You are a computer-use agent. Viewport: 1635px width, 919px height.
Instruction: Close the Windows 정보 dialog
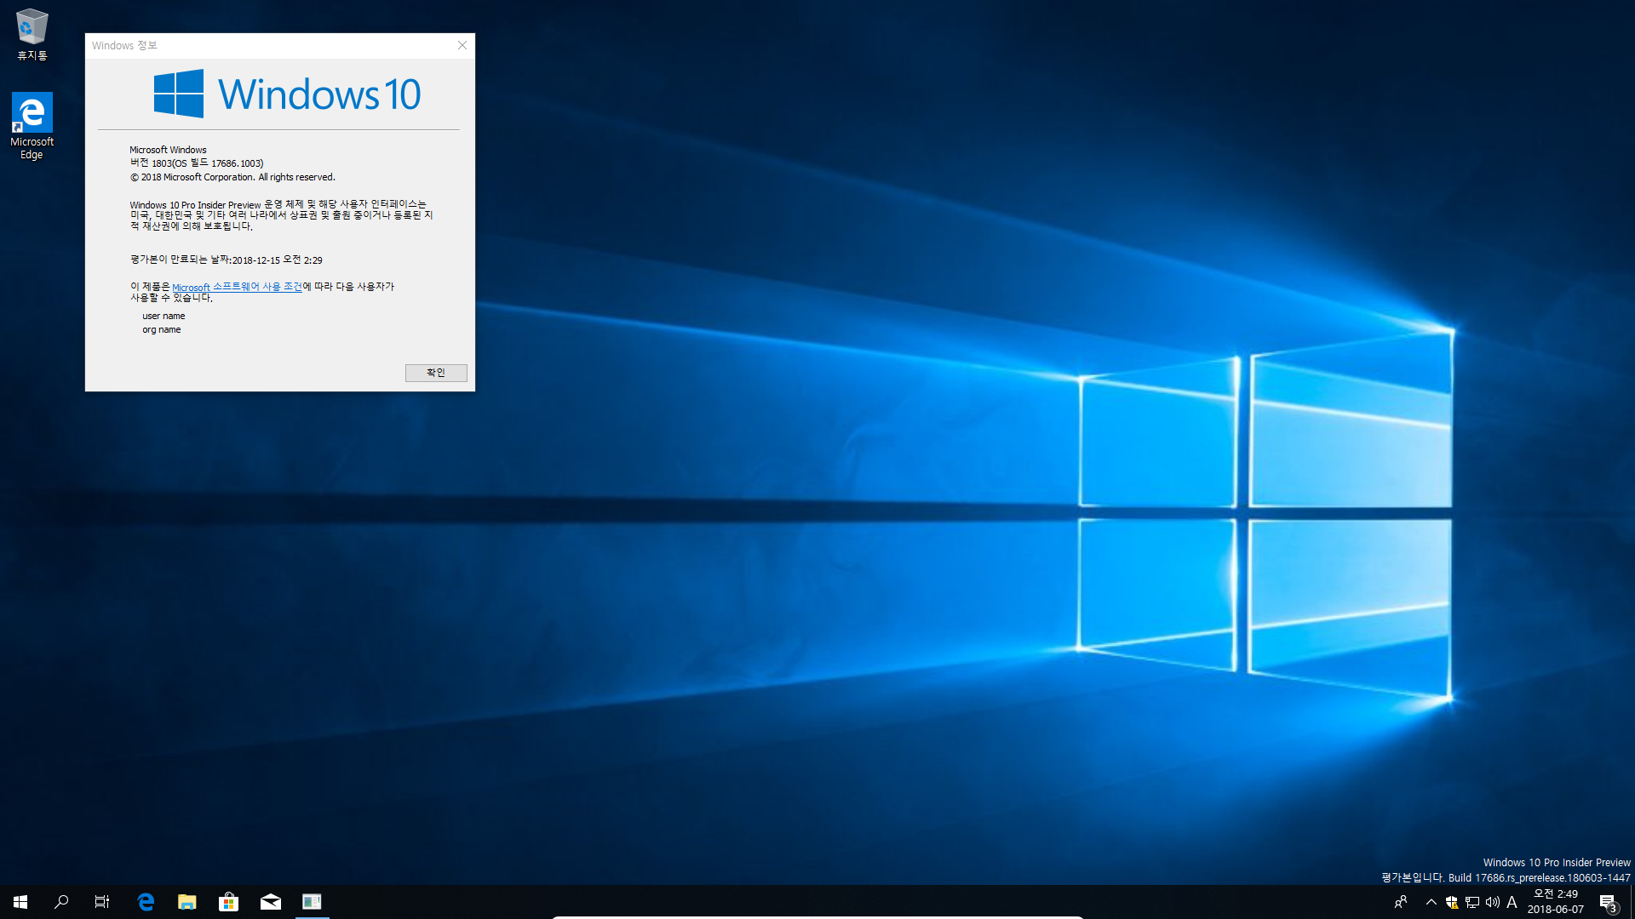point(462,45)
